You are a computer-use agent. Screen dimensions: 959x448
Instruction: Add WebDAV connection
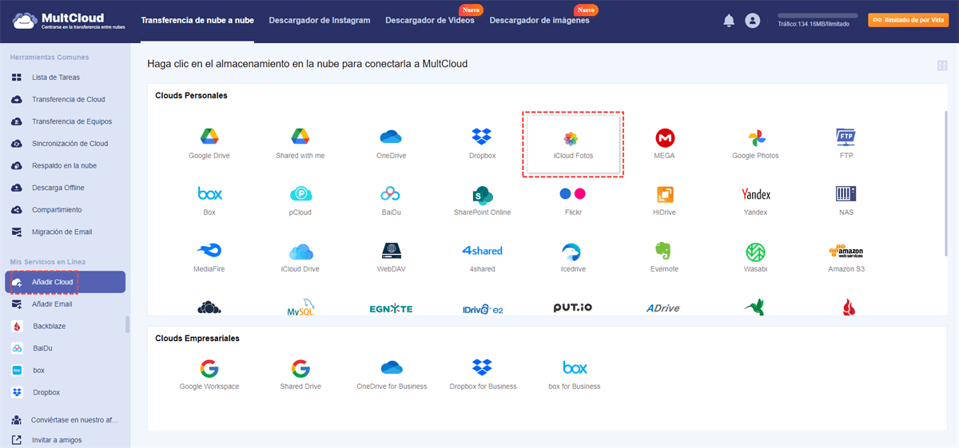tap(391, 257)
